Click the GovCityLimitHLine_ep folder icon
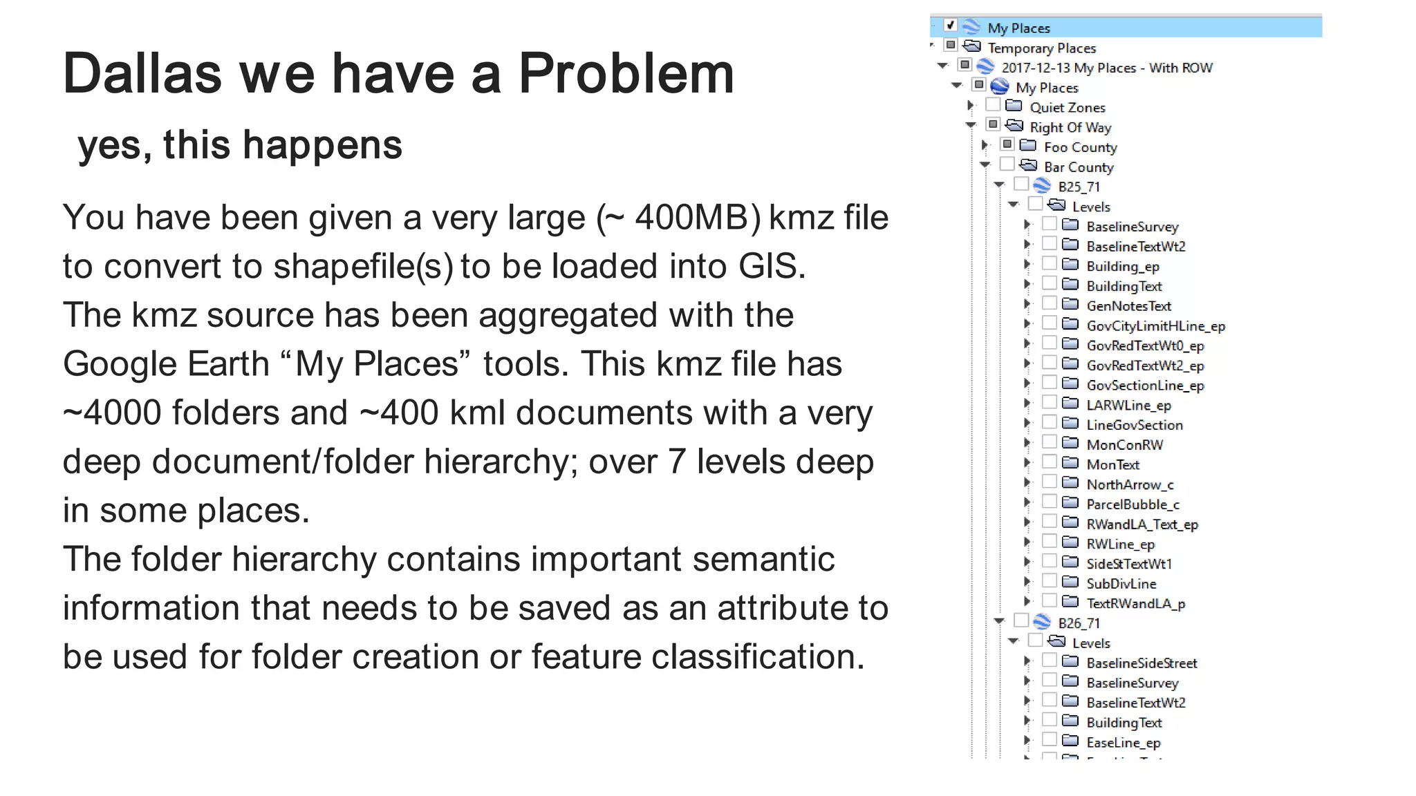1416x796 pixels. (x=1070, y=324)
